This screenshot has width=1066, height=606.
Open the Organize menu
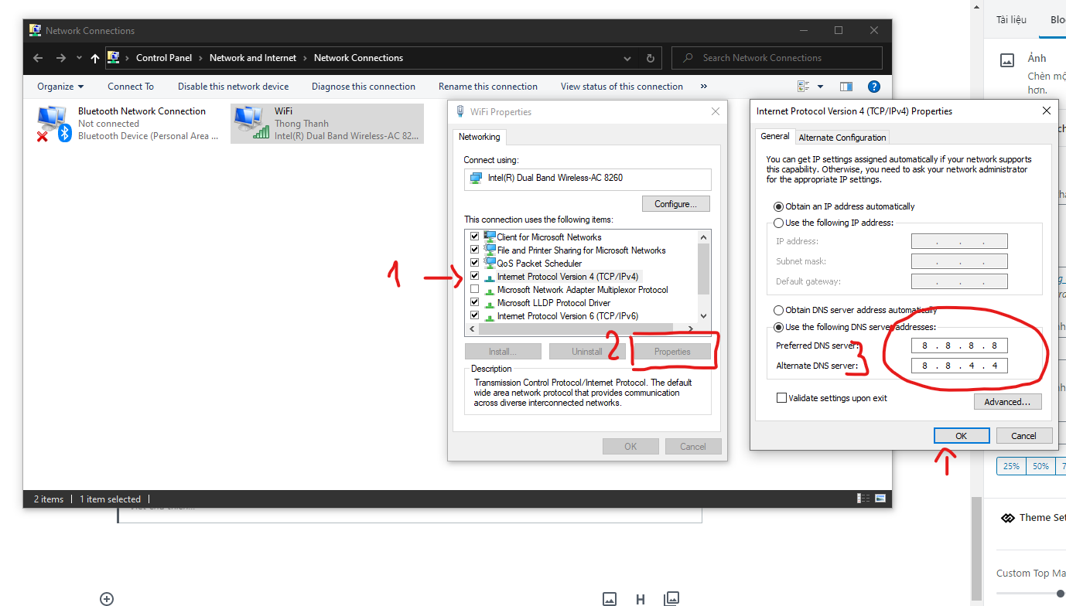[x=60, y=87]
